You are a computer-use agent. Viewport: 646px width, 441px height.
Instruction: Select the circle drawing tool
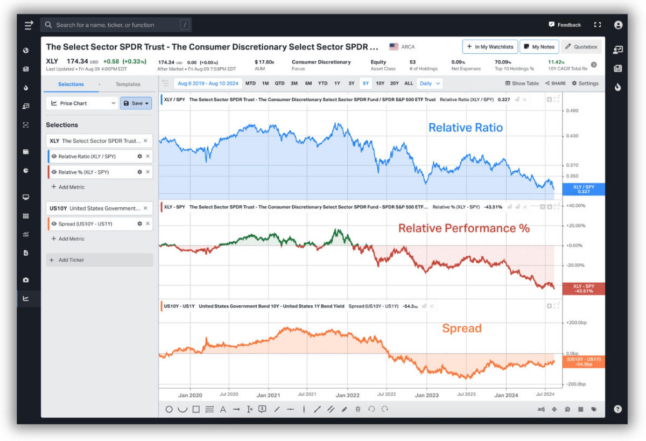[169, 409]
